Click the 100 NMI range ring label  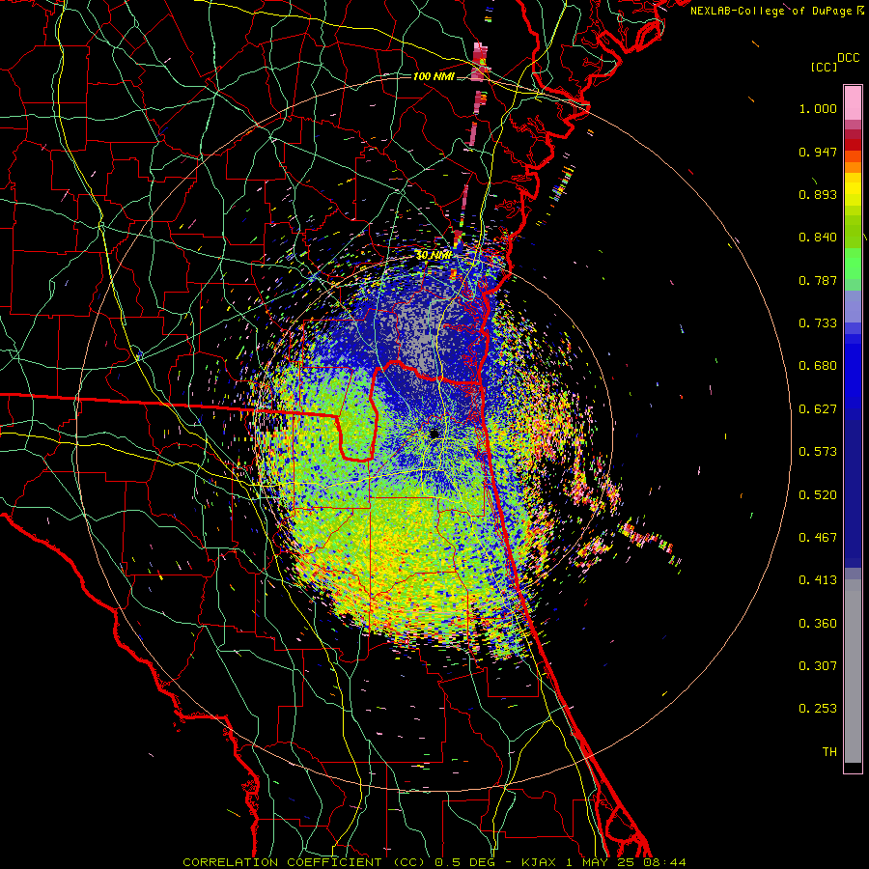434,76
